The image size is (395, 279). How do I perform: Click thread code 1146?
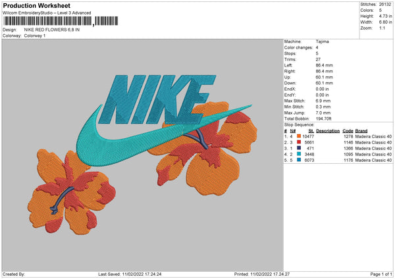(x=348, y=143)
